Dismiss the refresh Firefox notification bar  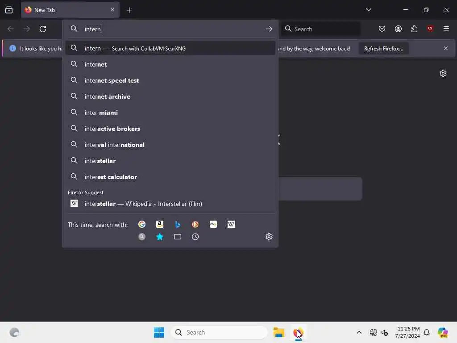point(446,48)
